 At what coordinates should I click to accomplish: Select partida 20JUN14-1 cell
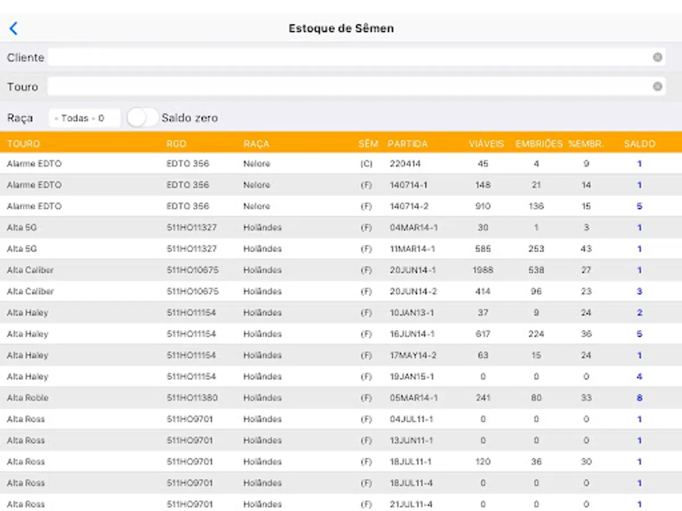[413, 270]
